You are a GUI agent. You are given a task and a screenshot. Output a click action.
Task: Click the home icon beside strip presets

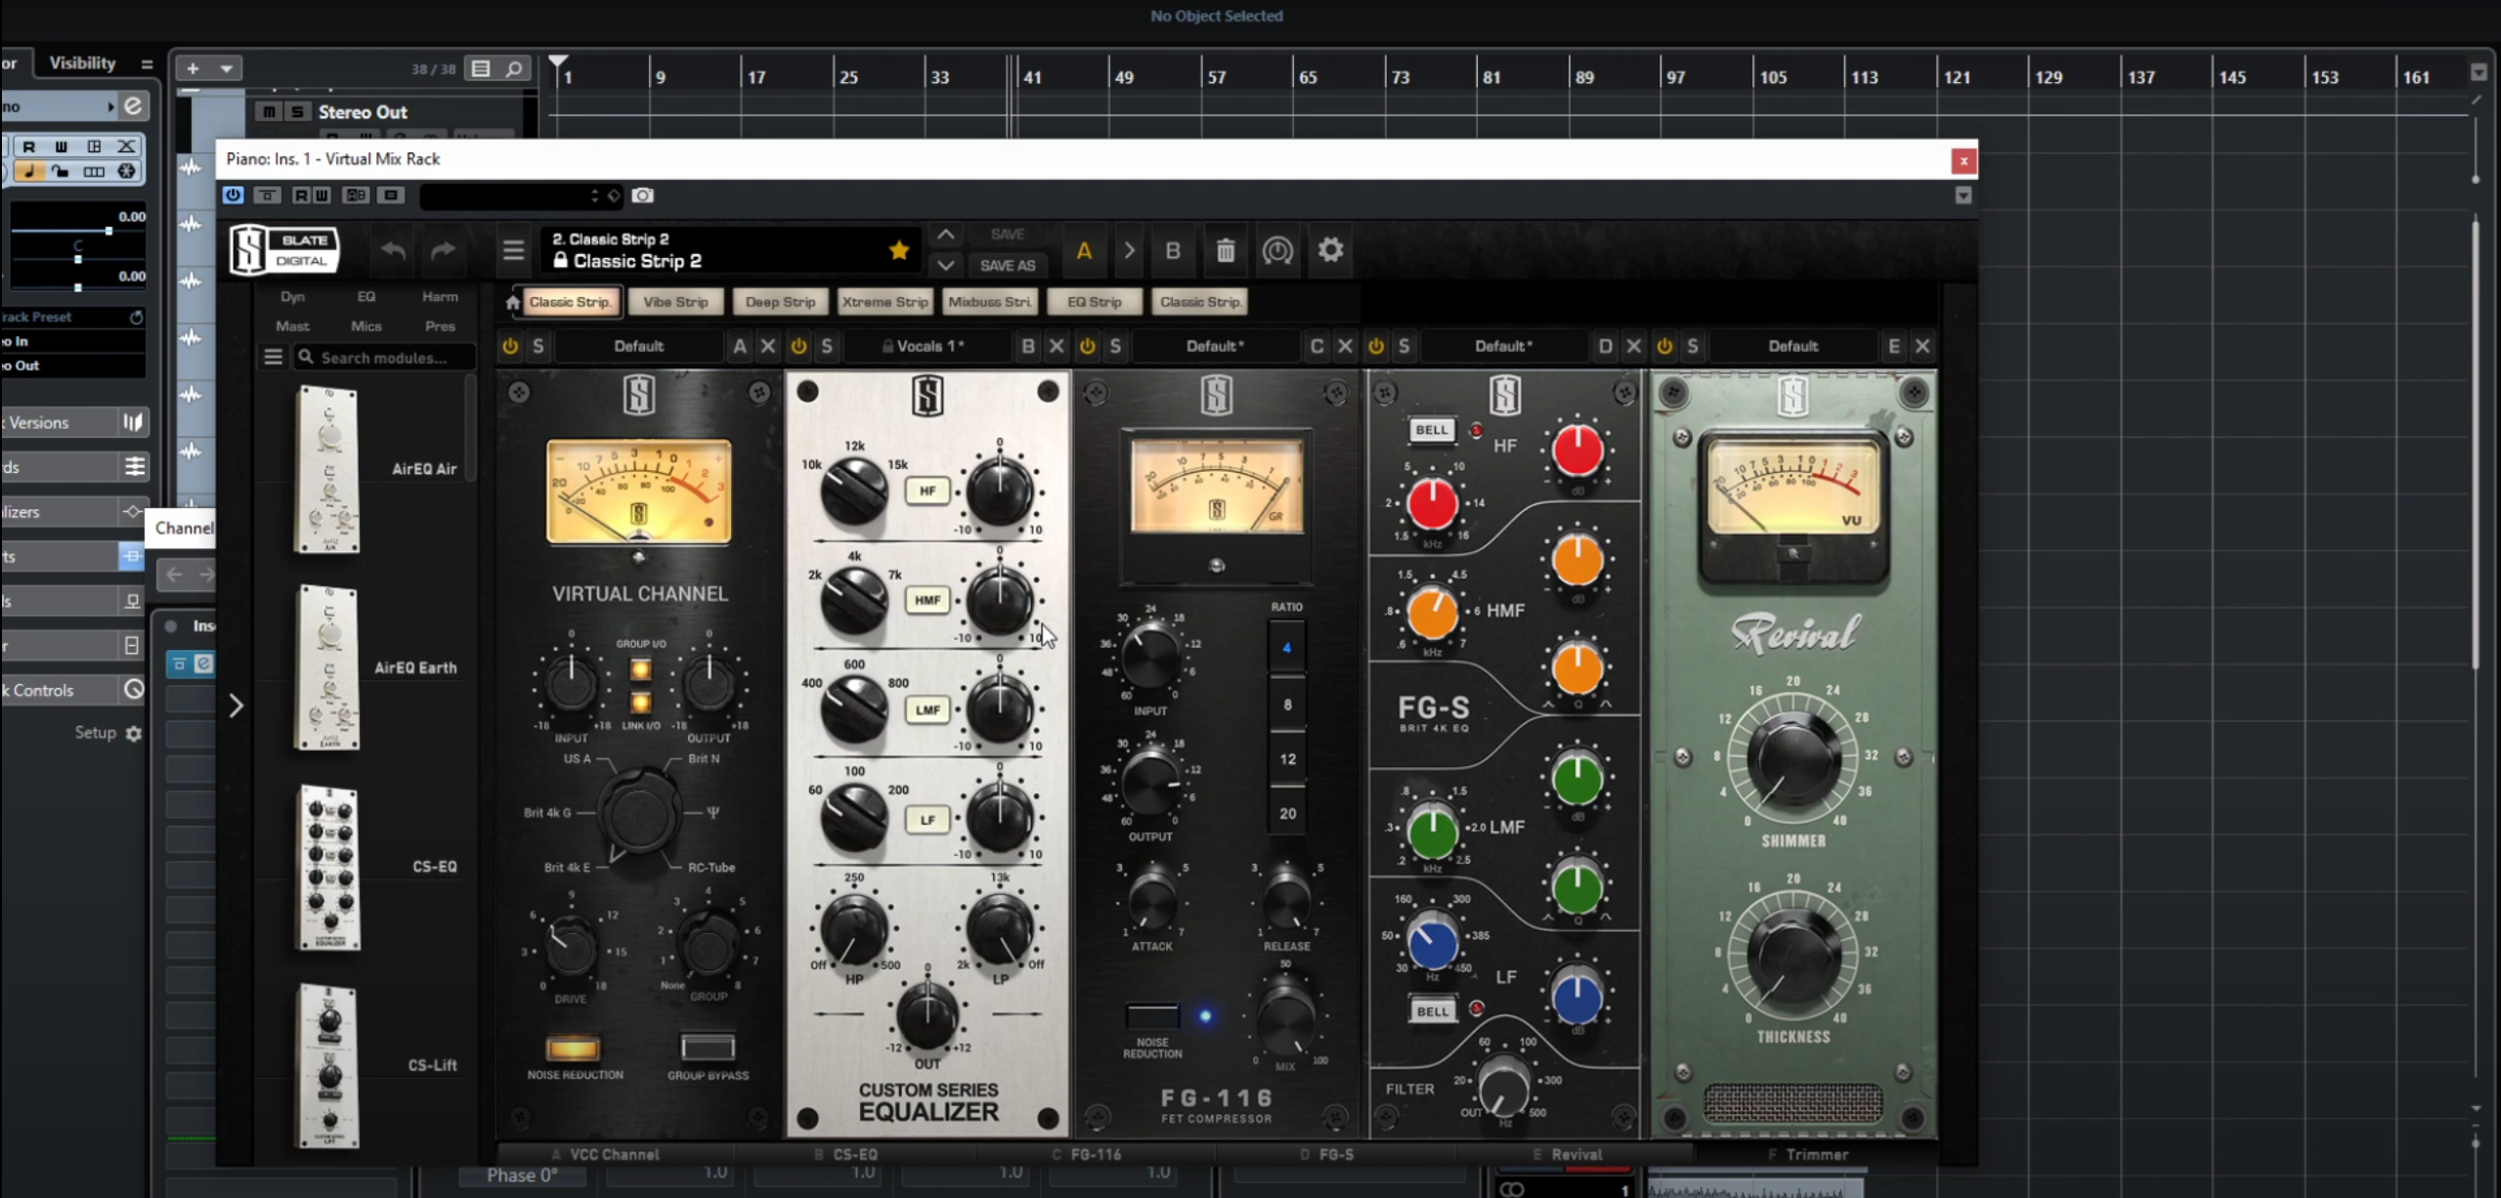click(x=512, y=303)
